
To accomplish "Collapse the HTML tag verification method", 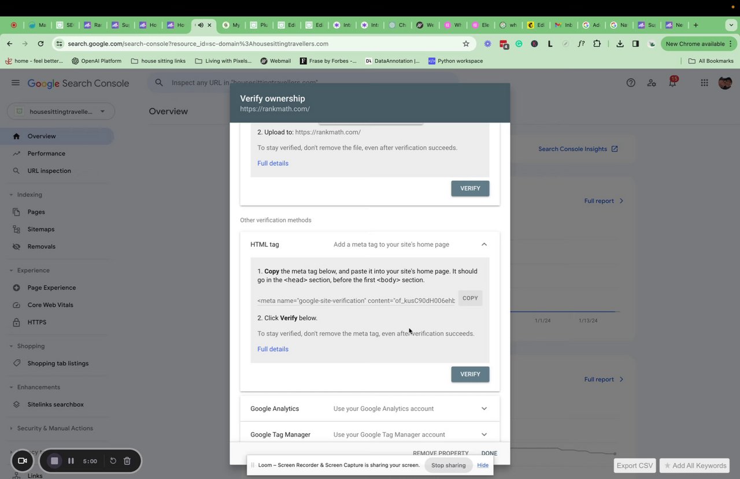I will [484, 244].
